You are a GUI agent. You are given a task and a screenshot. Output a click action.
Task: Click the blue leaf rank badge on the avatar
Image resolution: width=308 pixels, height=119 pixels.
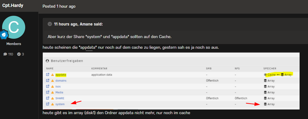(4, 35)
